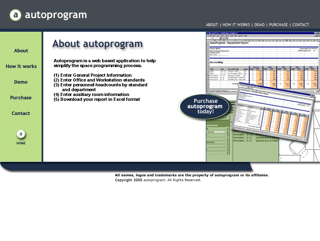Click the Copyright 2000 autoprogram footer text

[x=158, y=180]
